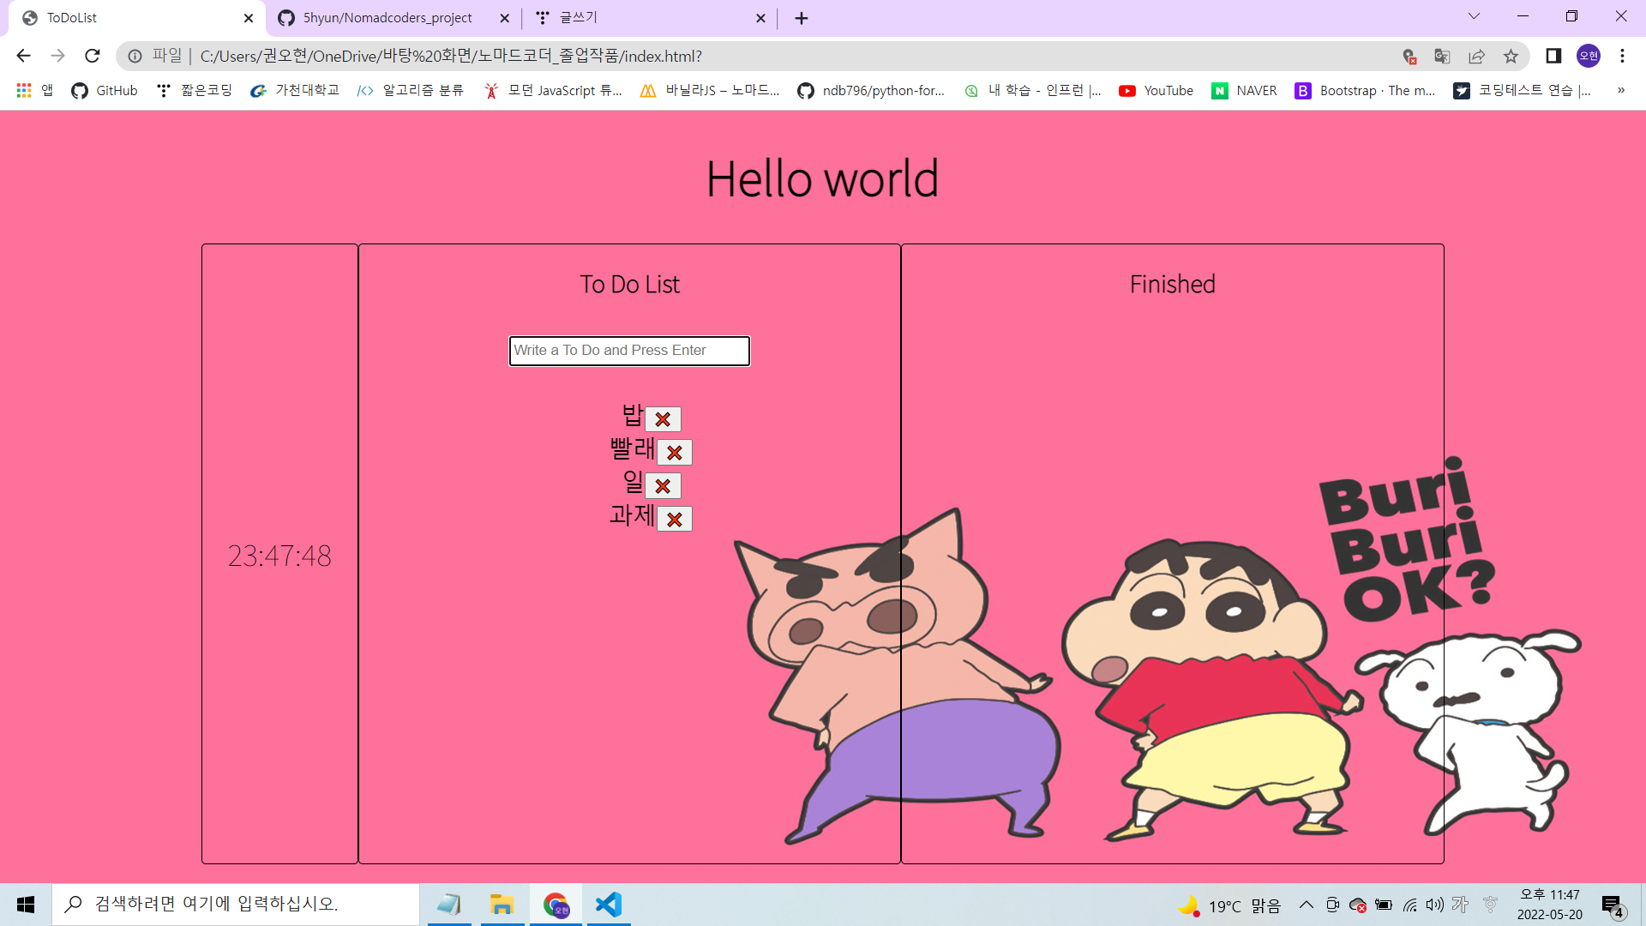Open the share page icon
This screenshot has width=1646, height=926.
(1476, 56)
